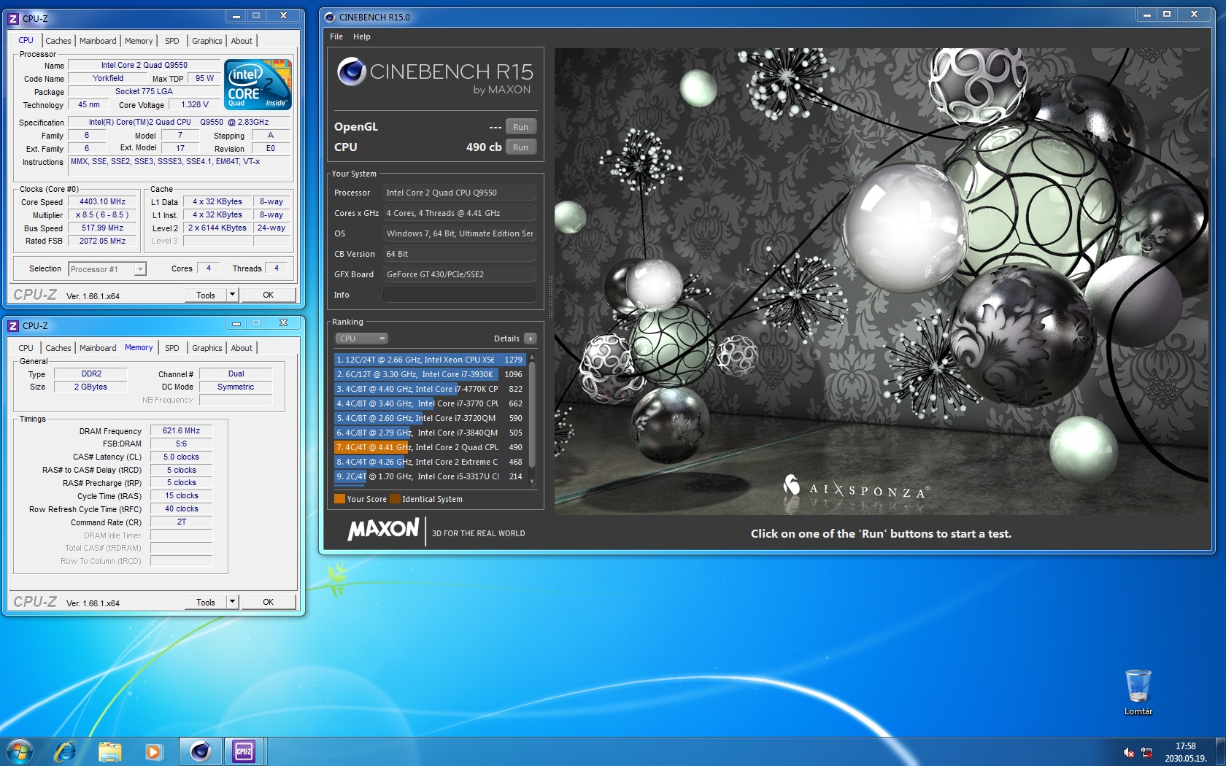Run the OpenGL benchmark

520,127
